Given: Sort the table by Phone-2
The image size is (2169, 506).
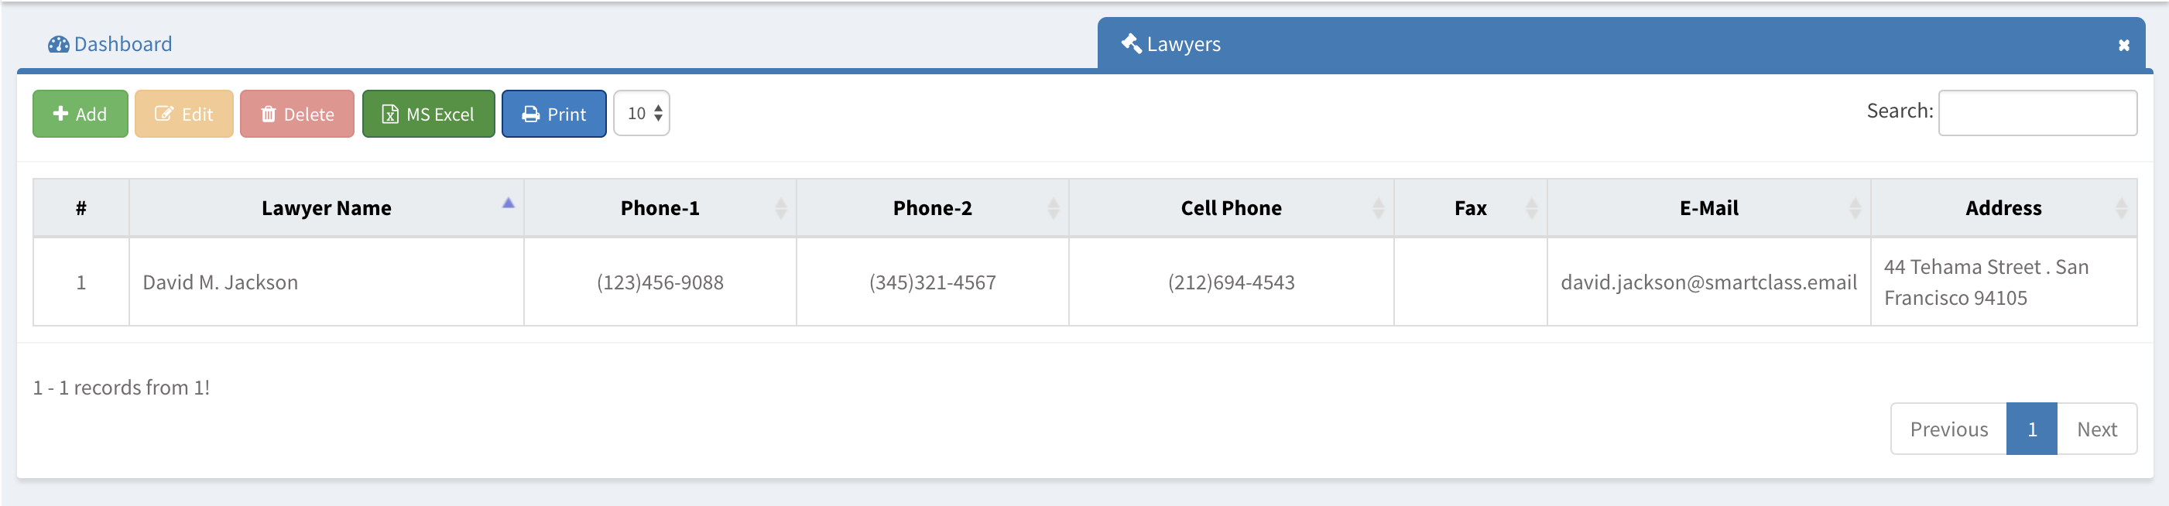Looking at the screenshot, I should [932, 208].
